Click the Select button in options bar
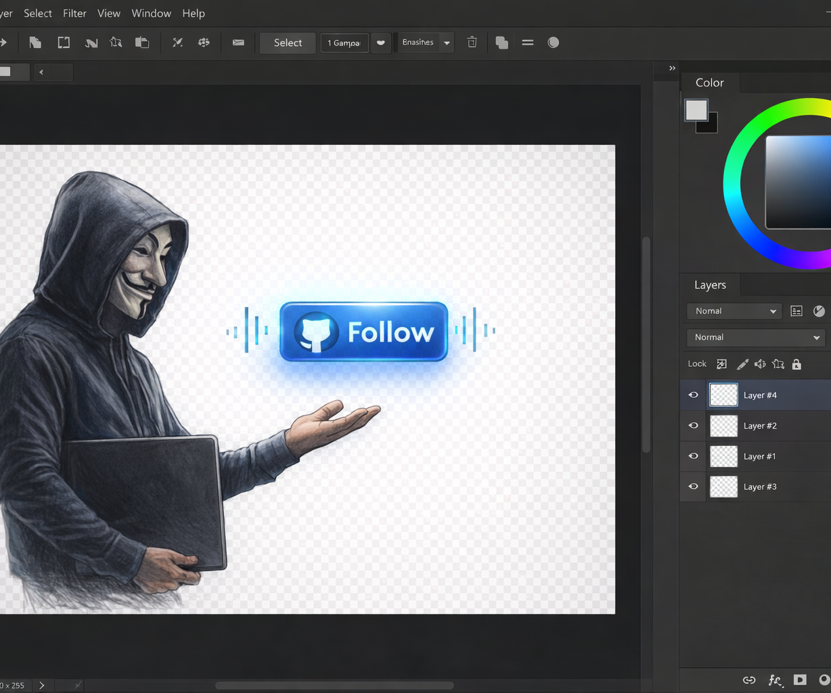 coord(288,43)
